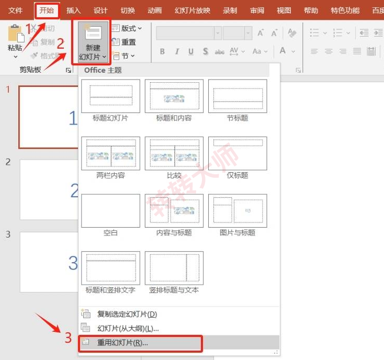
Task: Select slide 2 thumbnail
Action: click(49, 190)
